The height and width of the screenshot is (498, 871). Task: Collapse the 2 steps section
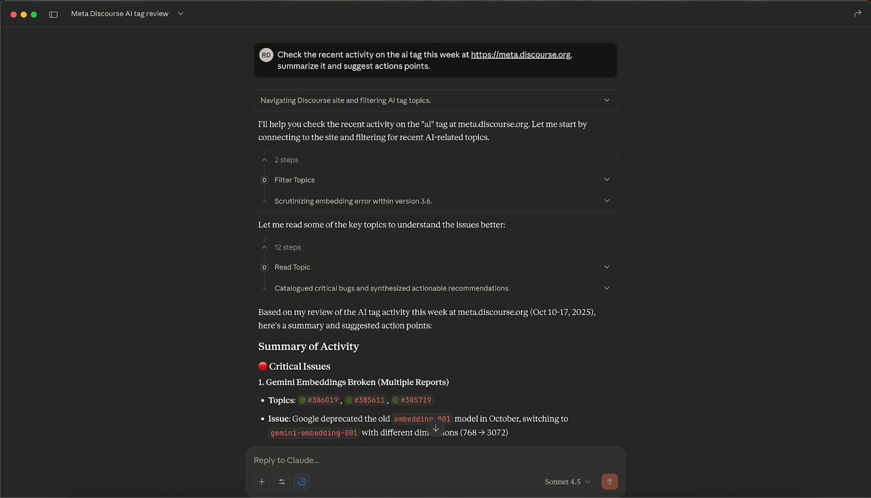(x=264, y=159)
